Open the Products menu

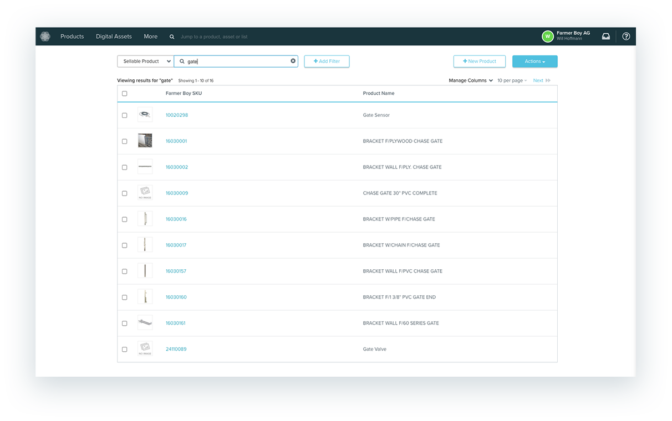point(72,37)
